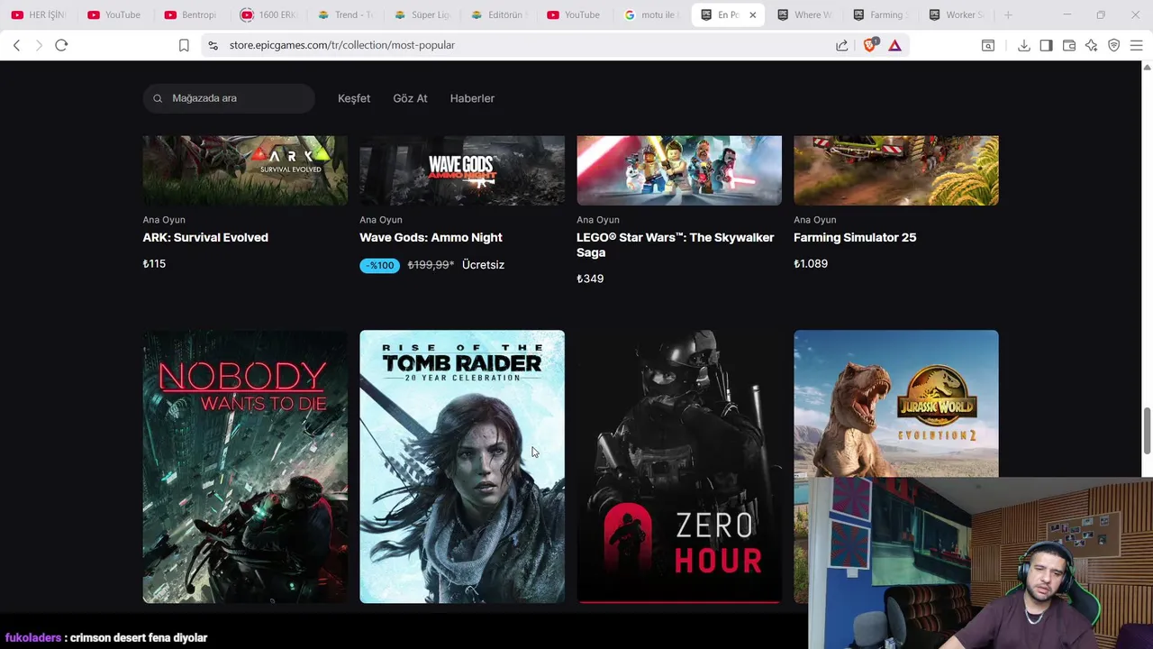This screenshot has width=1153, height=649.
Task: Click the address bar URL field
Action: click(x=522, y=45)
